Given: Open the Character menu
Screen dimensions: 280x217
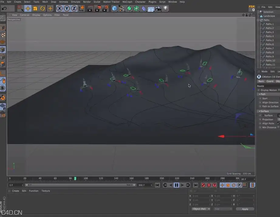Looking at the screenshot, I should pyautogui.click(x=140, y=2).
